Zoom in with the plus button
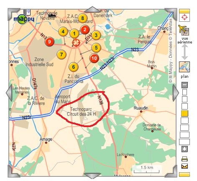 184,149
